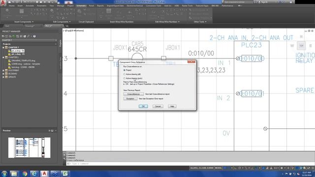
Task: Open the Import/Export Data ribbon tab
Action: pyautogui.click(x=115, y=6)
